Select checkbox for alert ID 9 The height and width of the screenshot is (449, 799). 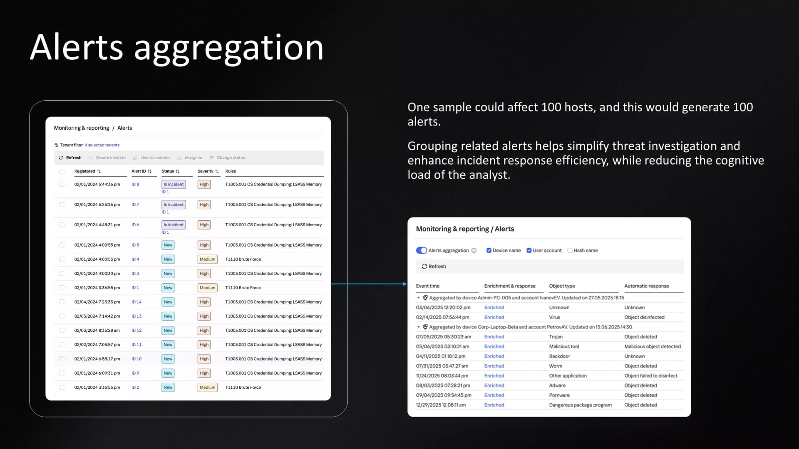point(62,373)
